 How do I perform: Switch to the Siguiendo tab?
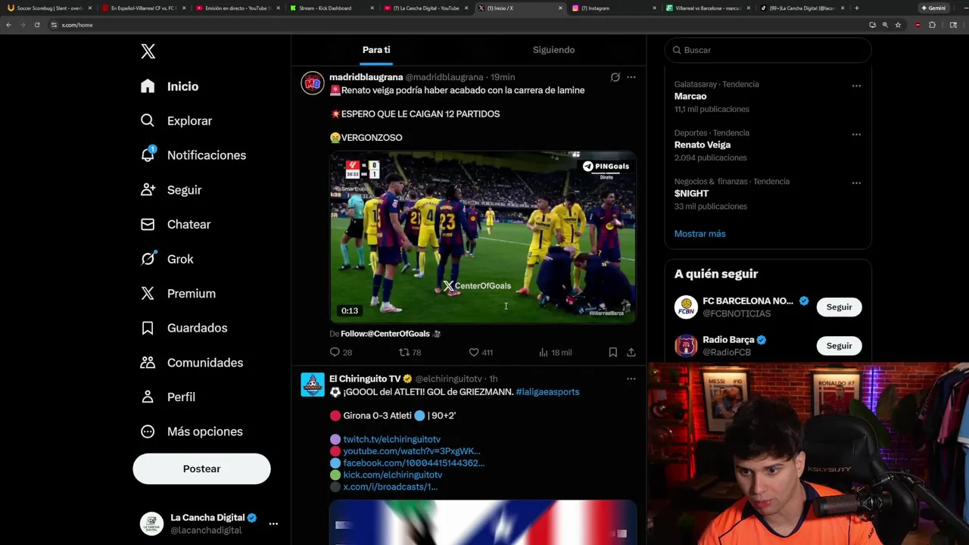click(x=553, y=50)
